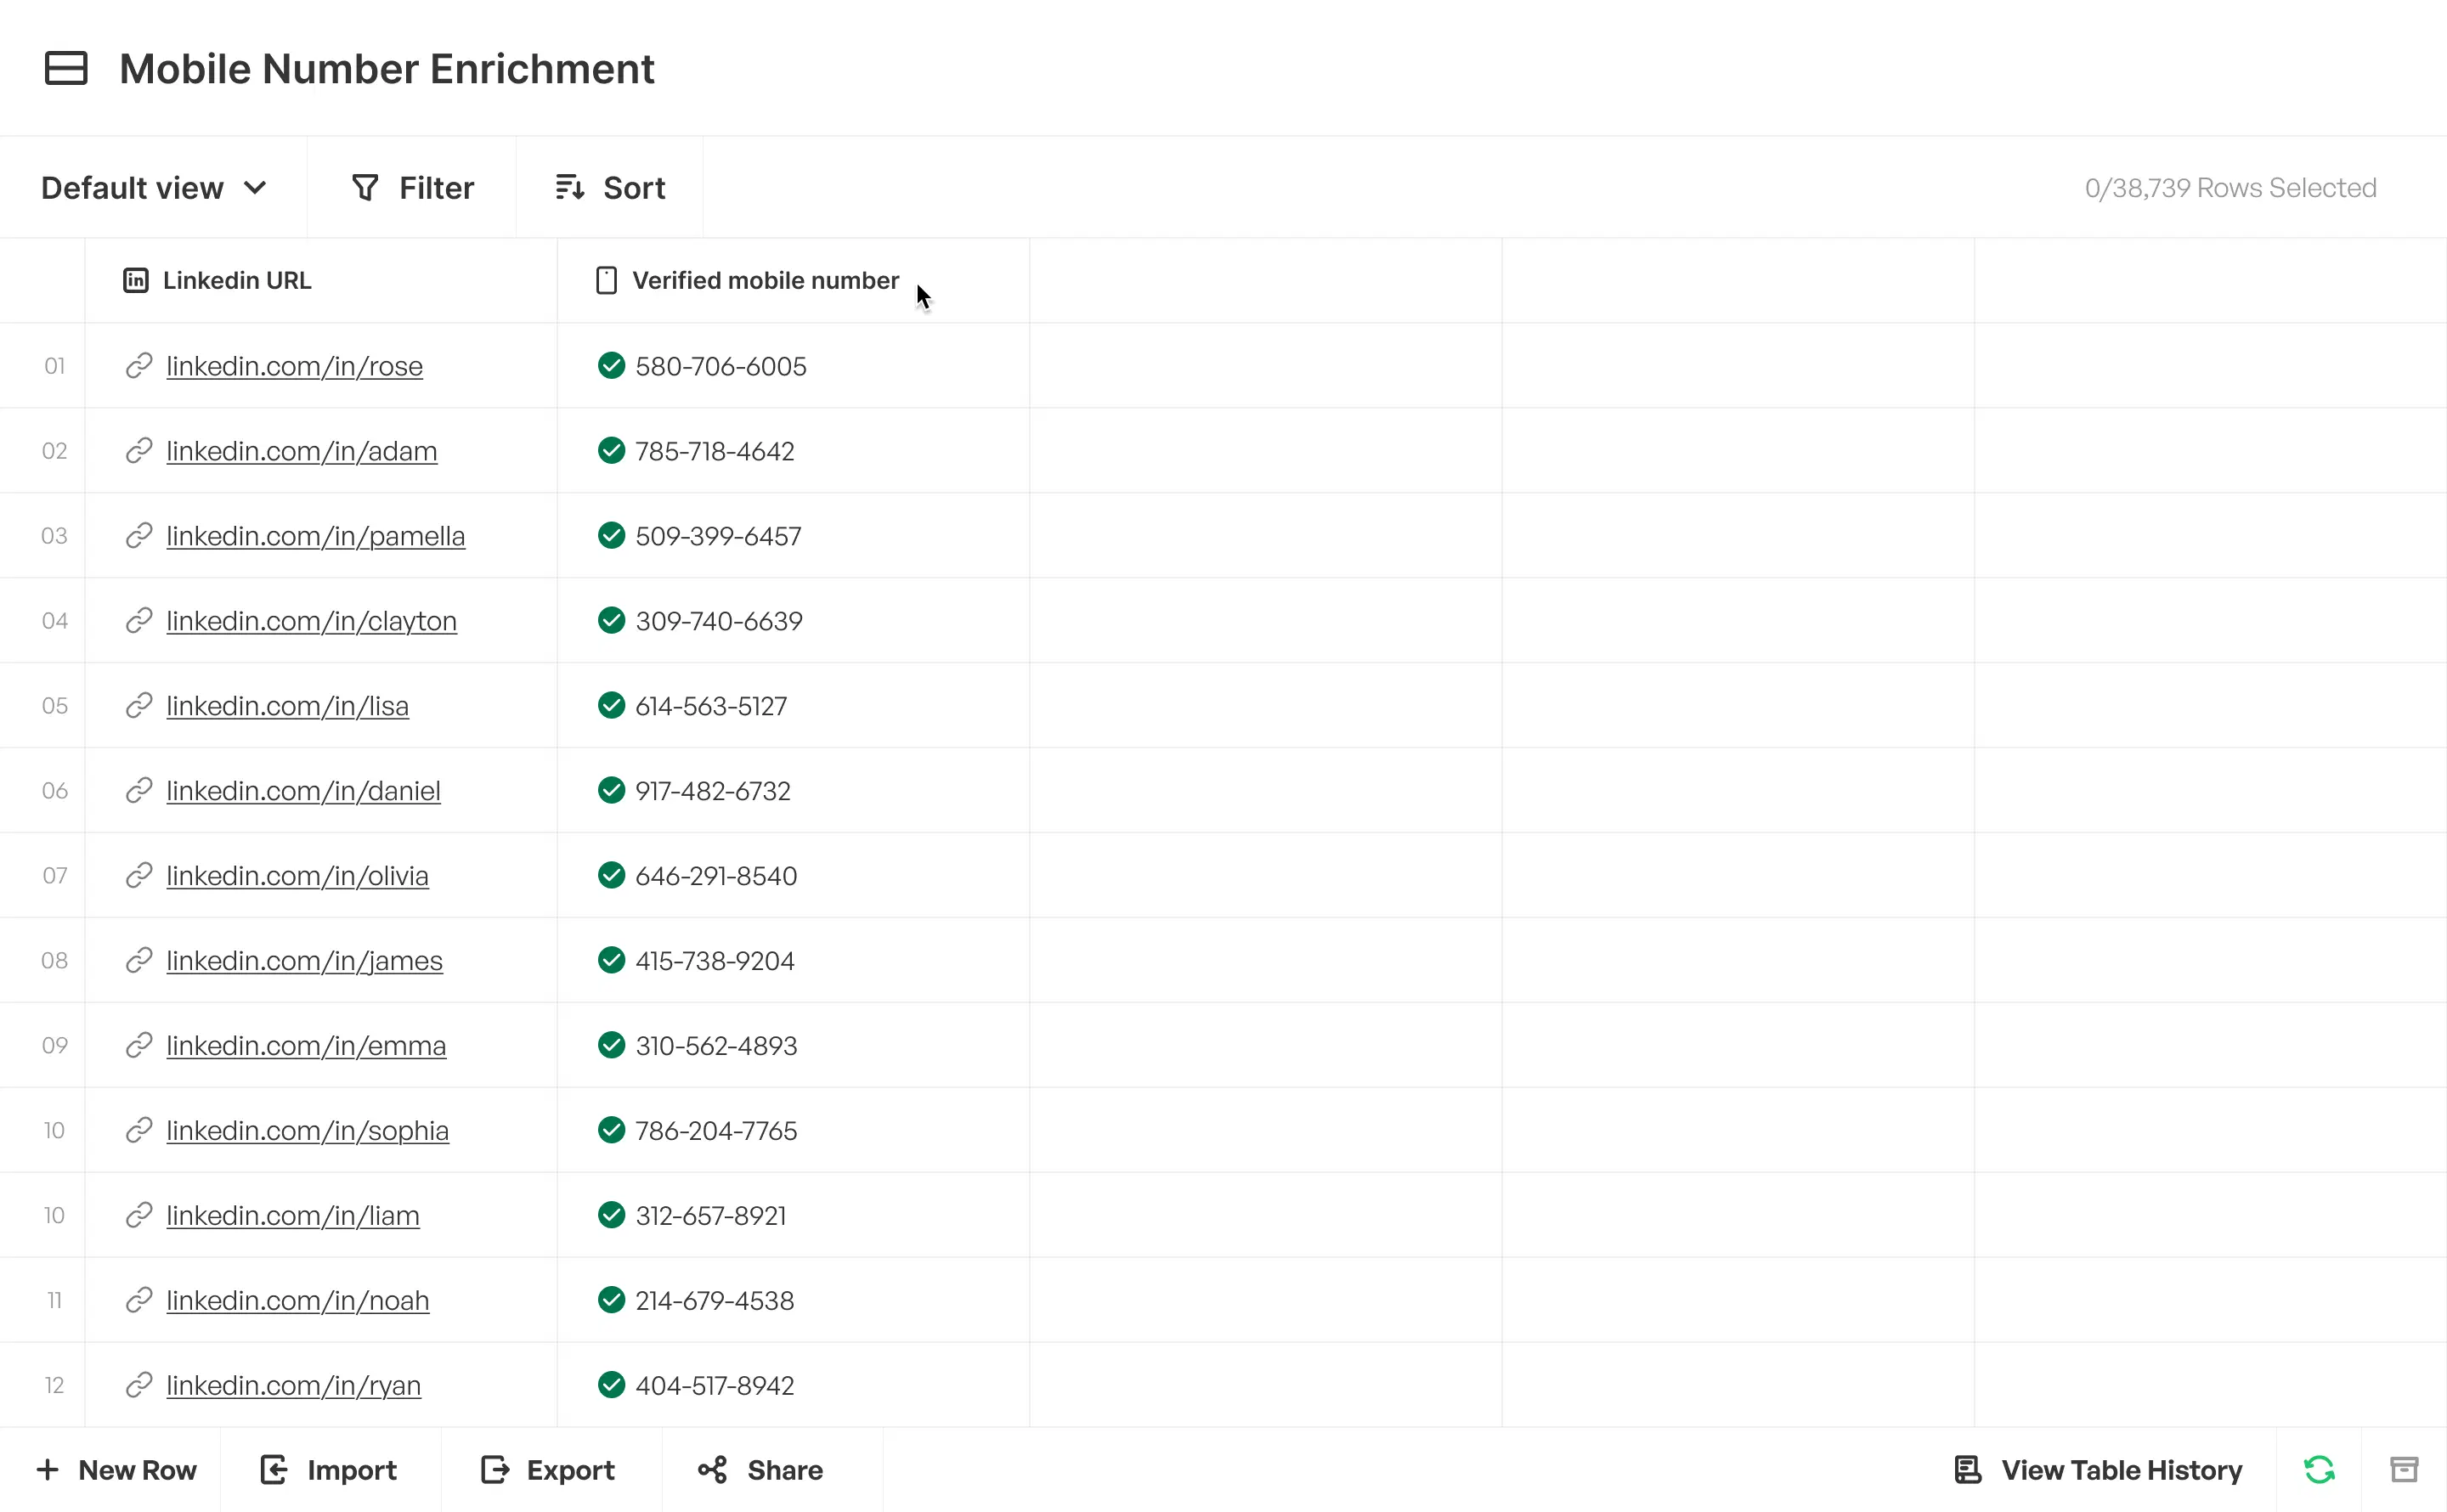Image resolution: width=2447 pixels, height=1512 pixels.
Task: Click the Export button
Action: 547,1470
